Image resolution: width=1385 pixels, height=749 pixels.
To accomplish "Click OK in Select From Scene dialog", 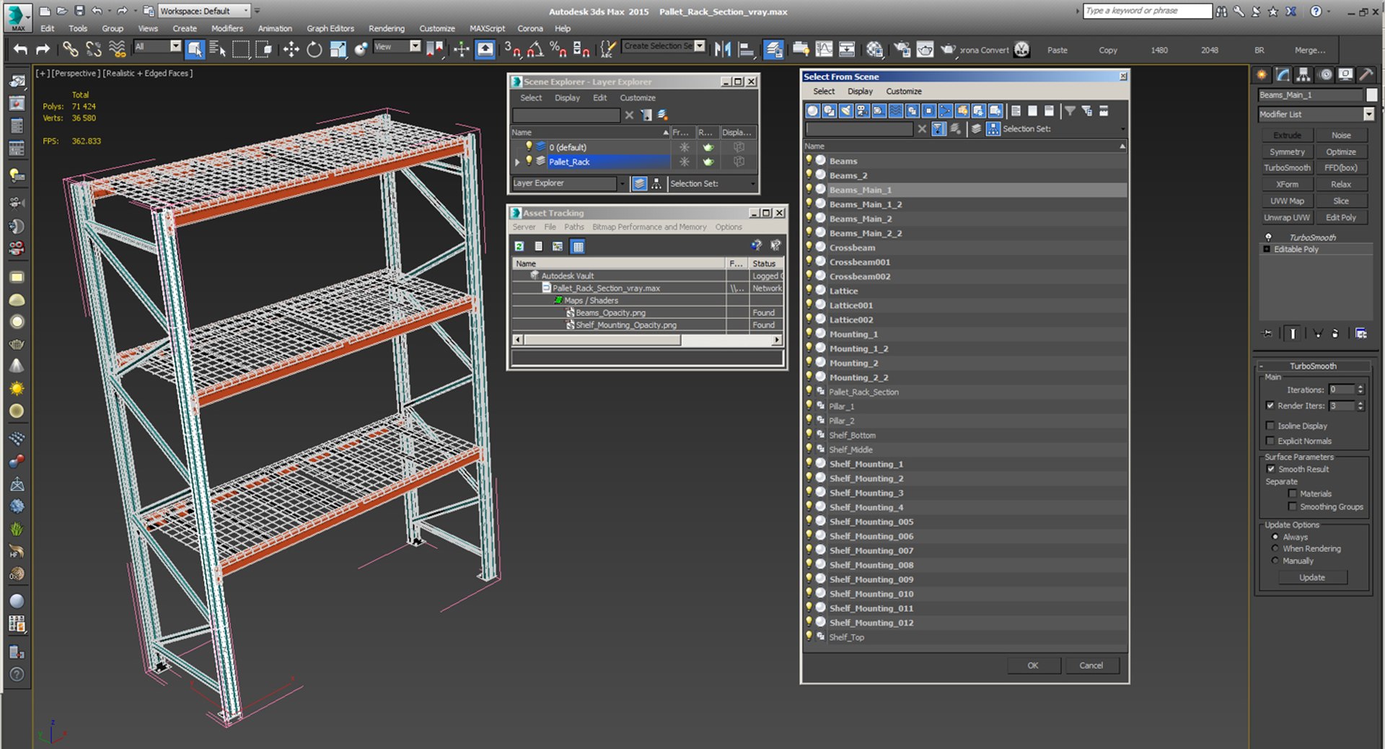I will click(x=1033, y=665).
